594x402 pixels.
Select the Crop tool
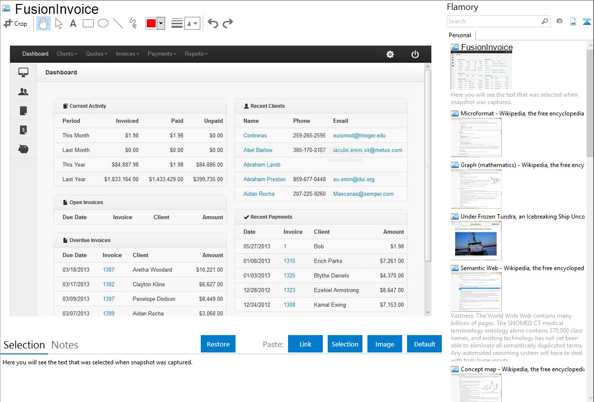click(15, 23)
